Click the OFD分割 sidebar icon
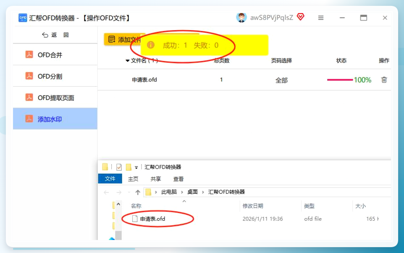 tap(29, 76)
